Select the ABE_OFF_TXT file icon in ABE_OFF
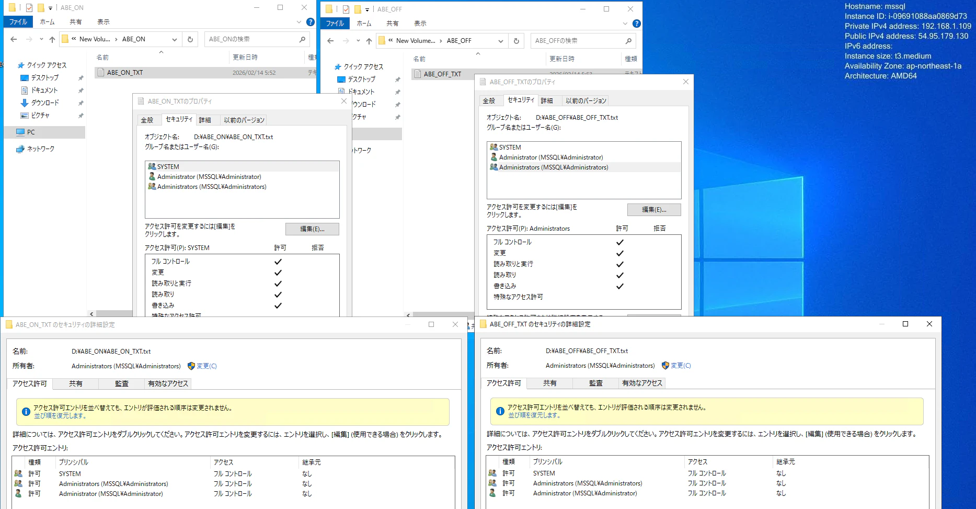 418,74
